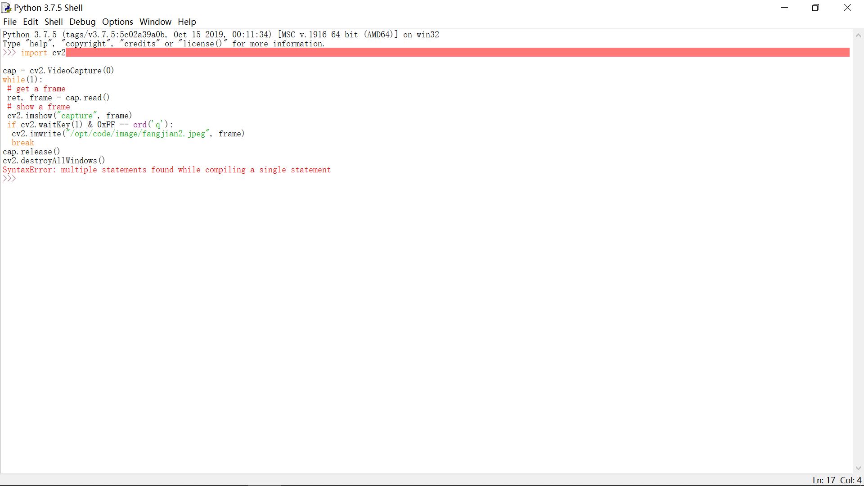Click the break keyword in the code
The height and width of the screenshot is (486, 864).
tap(23, 143)
